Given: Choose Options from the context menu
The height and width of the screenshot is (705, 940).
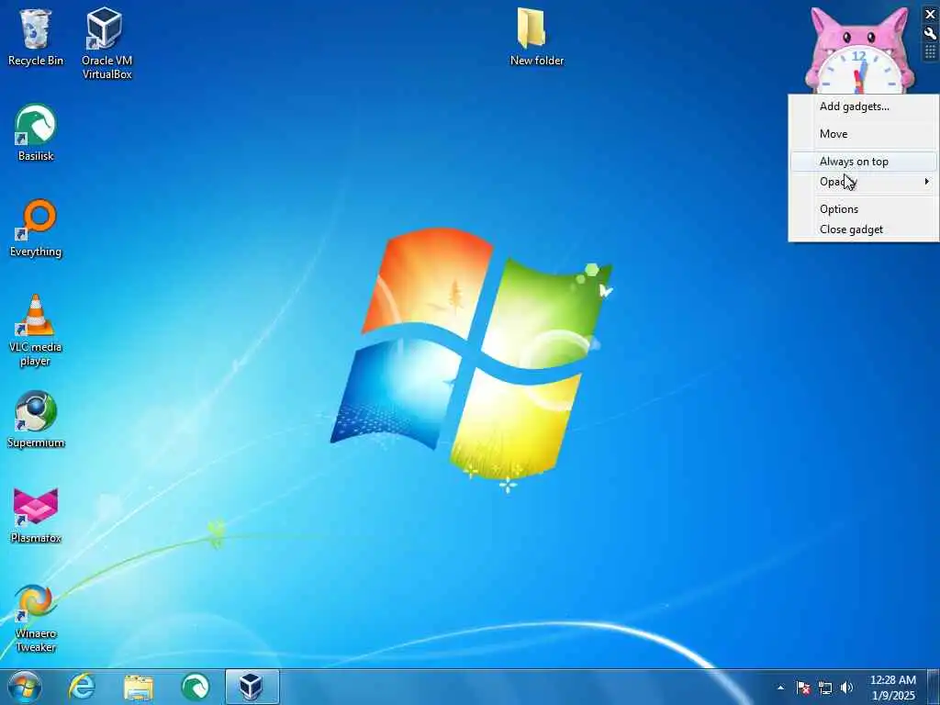Looking at the screenshot, I should [x=863, y=209].
